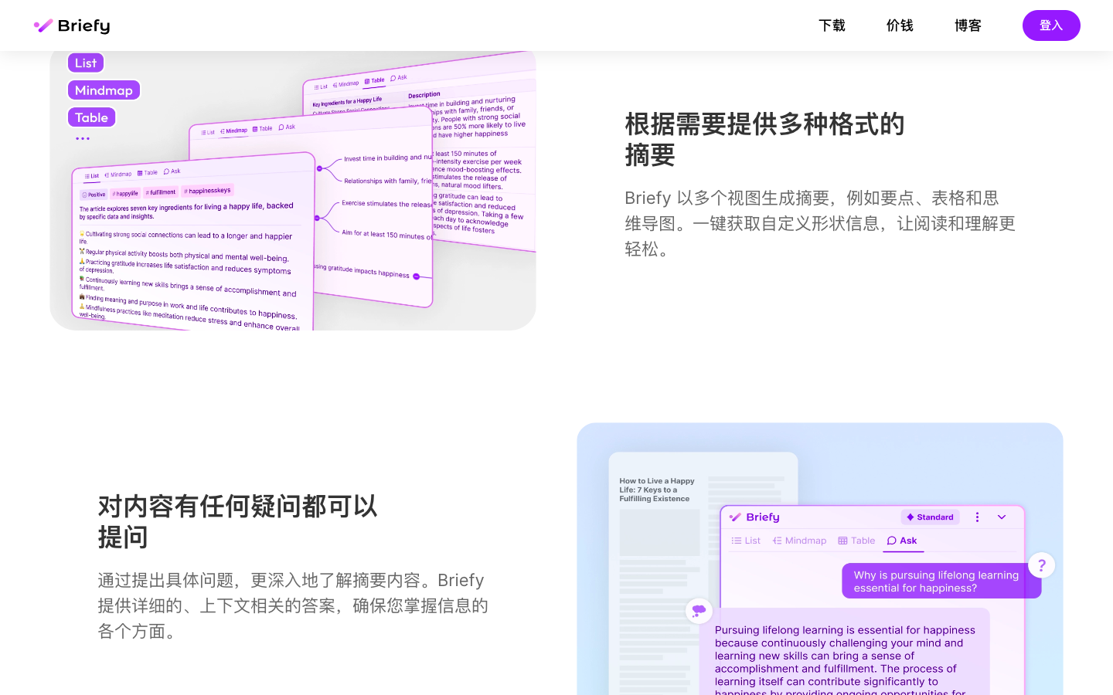The width and height of the screenshot is (1113, 695).
Task: Click the paragraph starting 通过提出具体问题
Action: [x=293, y=606]
